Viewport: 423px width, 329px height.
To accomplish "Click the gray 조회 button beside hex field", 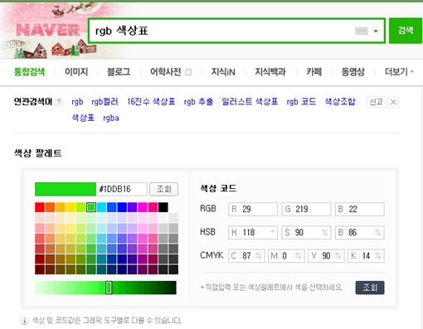I will [x=163, y=189].
